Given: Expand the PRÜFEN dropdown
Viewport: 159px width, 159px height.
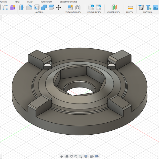Looking at the screenshot, I should [130, 12].
